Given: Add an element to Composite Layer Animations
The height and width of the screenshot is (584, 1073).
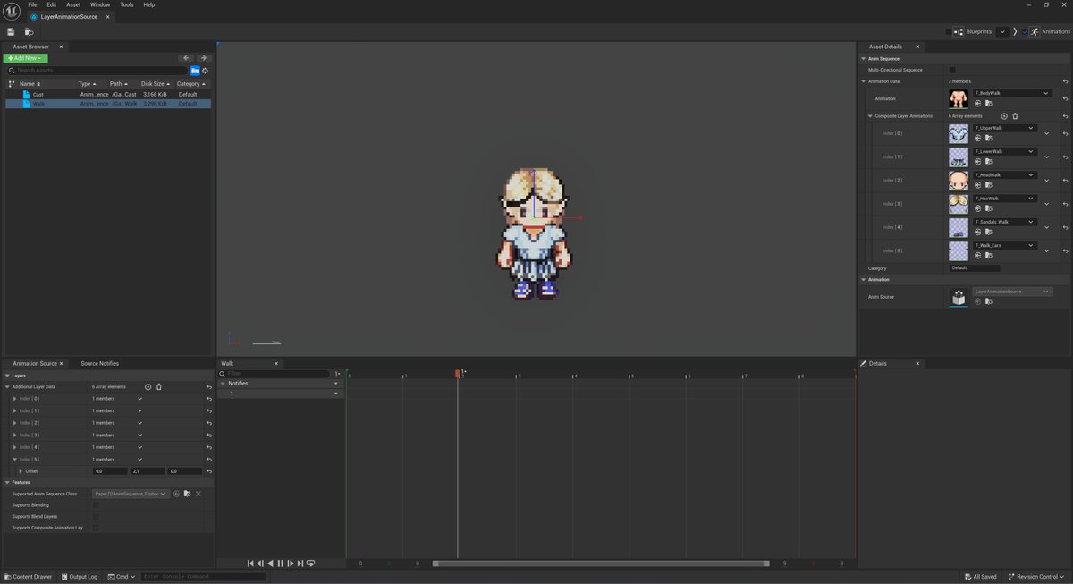Looking at the screenshot, I should click(x=1004, y=116).
